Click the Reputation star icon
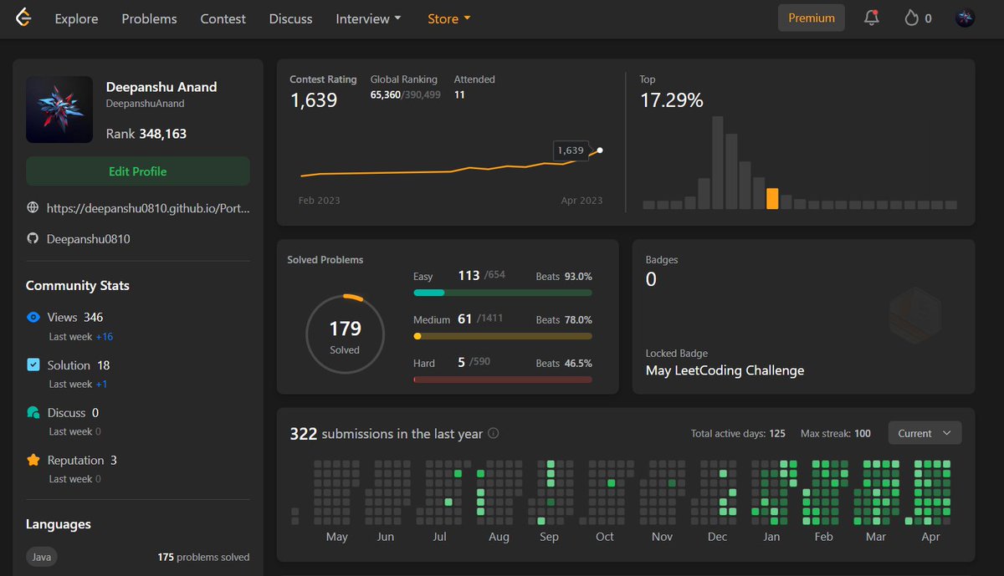Image resolution: width=1004 pixels, height=576 pixels. pos(33,460)
